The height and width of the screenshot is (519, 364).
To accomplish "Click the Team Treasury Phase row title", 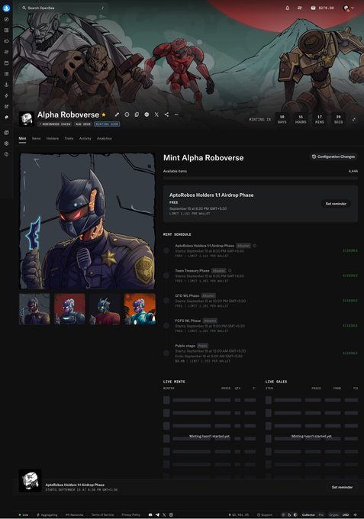I will [192, 270].
